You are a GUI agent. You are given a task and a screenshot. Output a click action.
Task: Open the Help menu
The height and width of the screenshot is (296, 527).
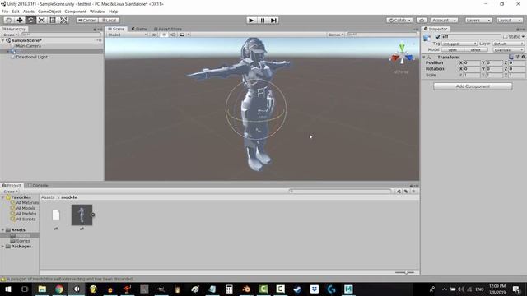click(114, 12)
